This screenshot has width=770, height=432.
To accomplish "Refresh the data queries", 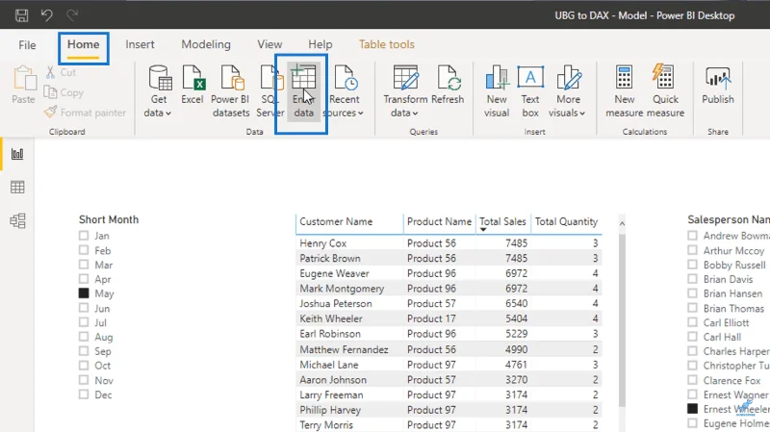I will (x=448, y=85).
